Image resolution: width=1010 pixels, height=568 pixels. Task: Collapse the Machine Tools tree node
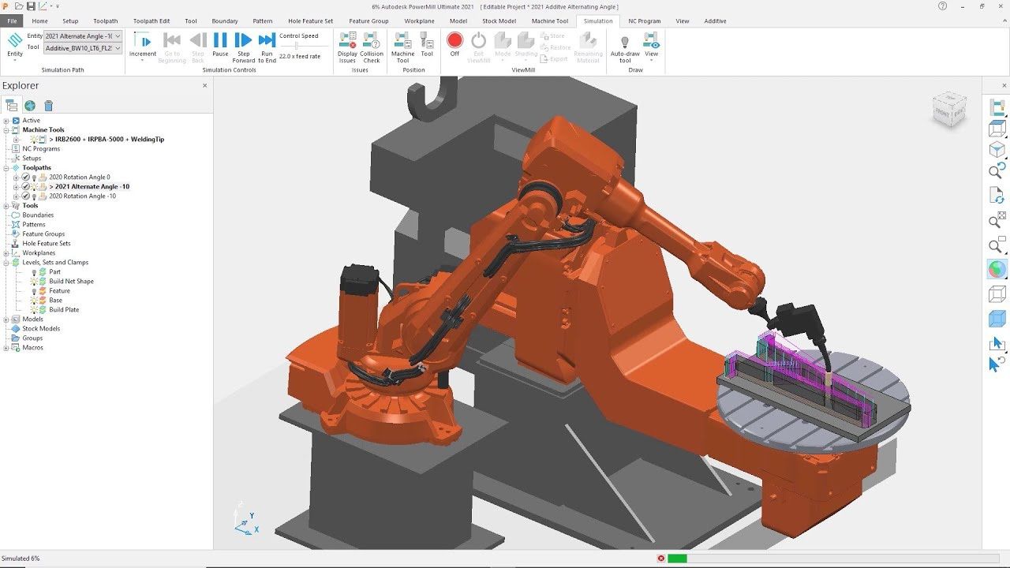6,129
